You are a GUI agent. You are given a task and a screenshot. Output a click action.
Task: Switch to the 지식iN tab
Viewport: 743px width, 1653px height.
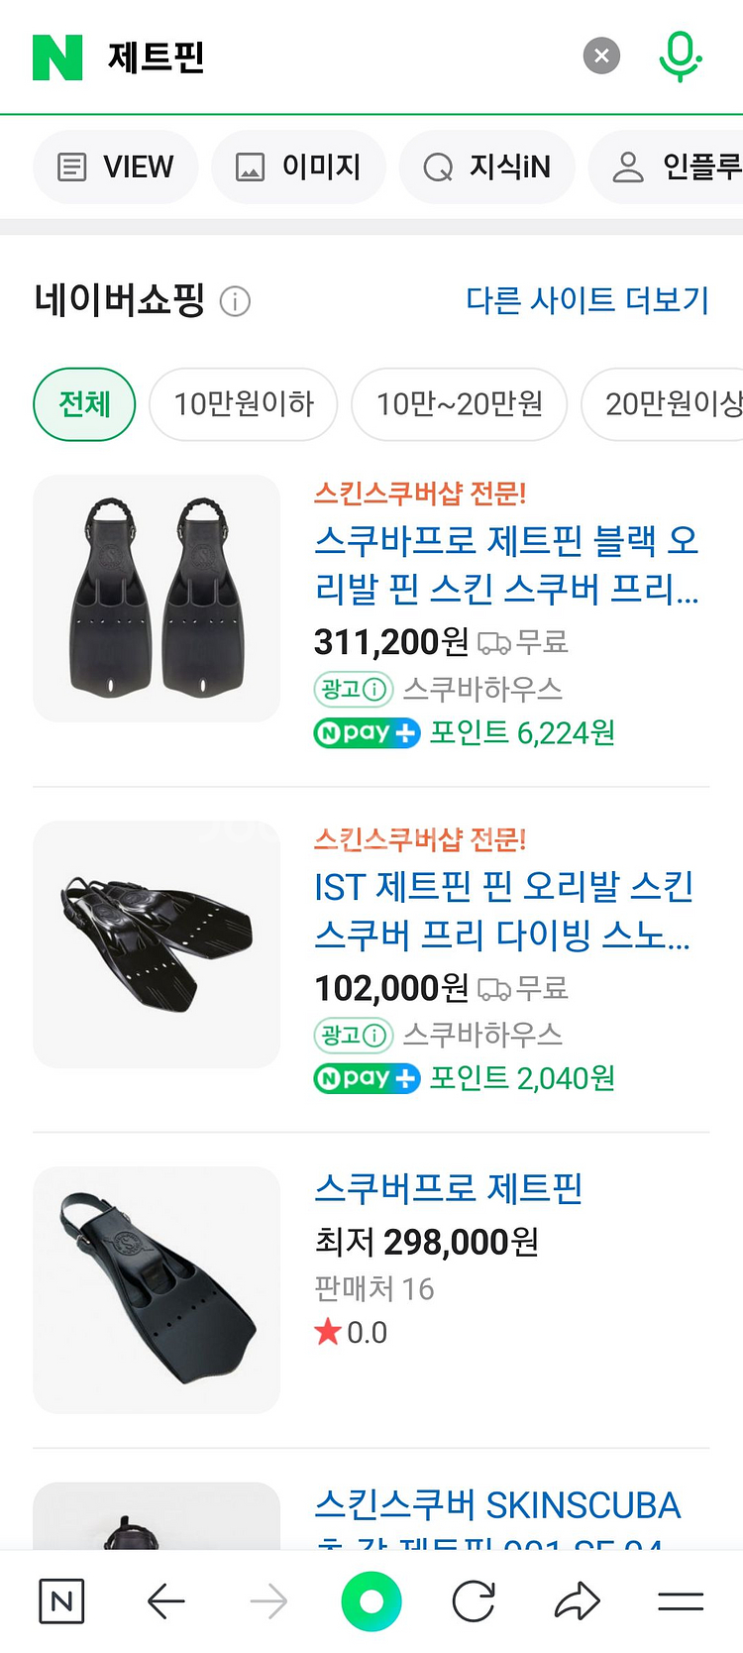pyautogui.click(x=488, y=167)
